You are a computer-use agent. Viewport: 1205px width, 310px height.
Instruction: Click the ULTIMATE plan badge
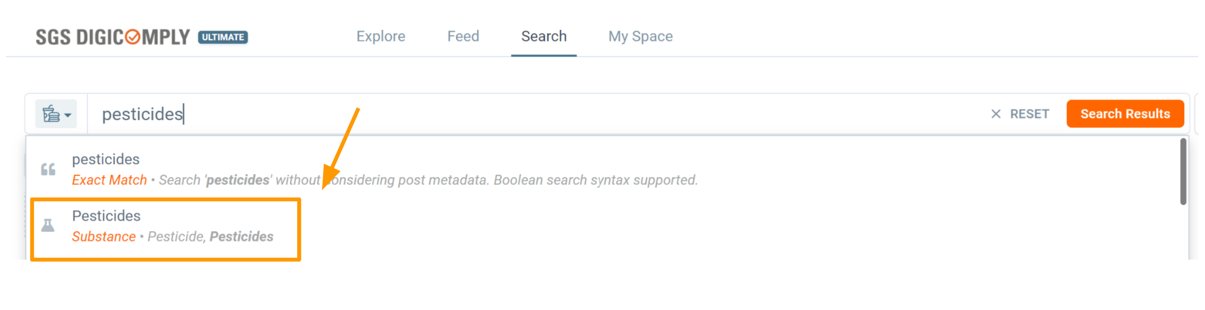click(x=223, y=37)
